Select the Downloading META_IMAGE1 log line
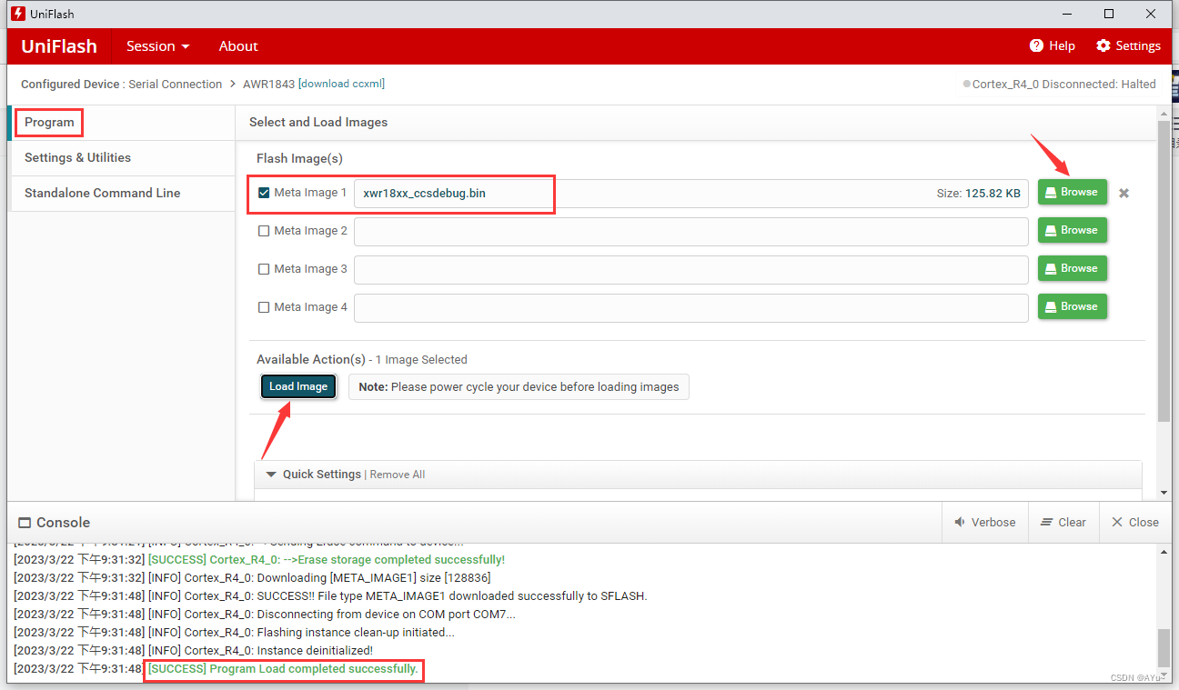The height and width of the screenshot is (690, 1179). point(252,578)
